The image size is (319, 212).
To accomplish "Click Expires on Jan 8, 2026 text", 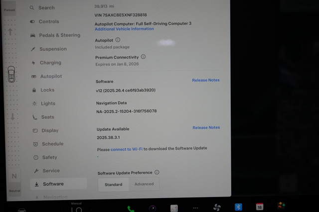I will coord(117,64).
